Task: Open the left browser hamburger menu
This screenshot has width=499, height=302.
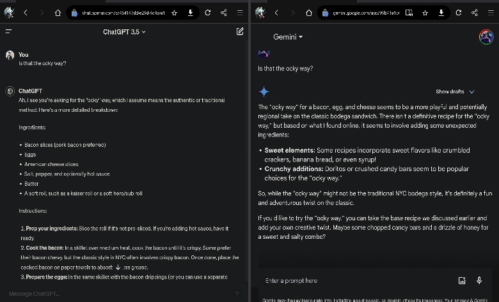Action: tap(240, 12)
